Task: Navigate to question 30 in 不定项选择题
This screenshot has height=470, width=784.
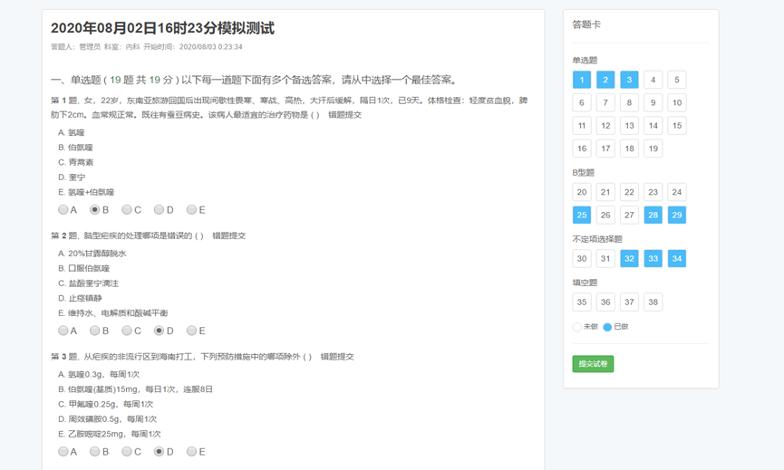Action: coord(582,259)
